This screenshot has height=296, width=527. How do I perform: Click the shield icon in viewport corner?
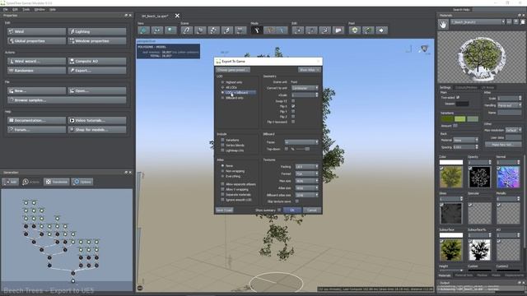(425, 49)
